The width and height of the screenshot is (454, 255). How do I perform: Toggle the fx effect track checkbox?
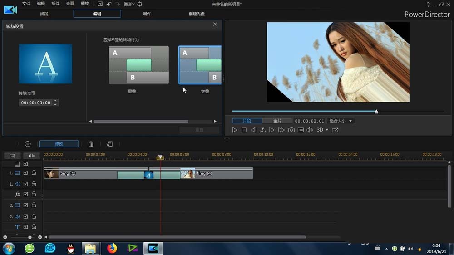click(x=25, y=194)
